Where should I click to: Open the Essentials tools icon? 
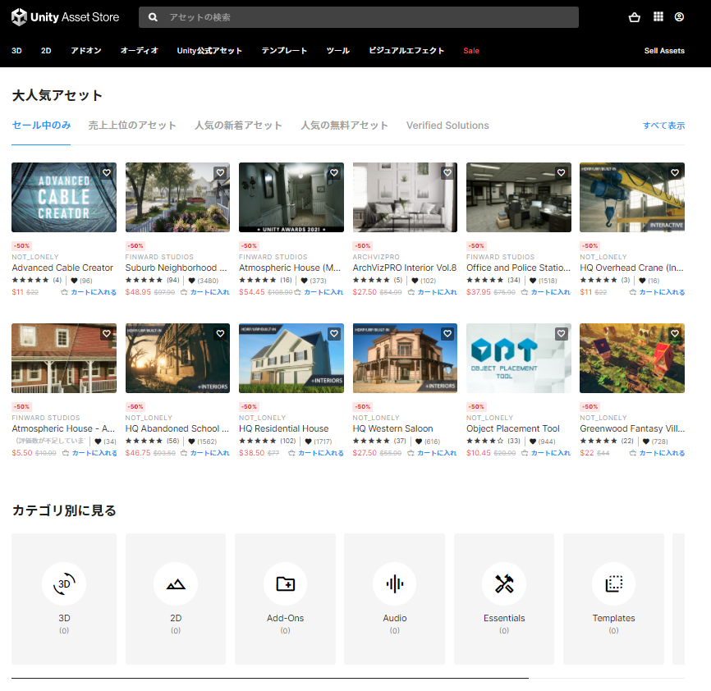504,583
